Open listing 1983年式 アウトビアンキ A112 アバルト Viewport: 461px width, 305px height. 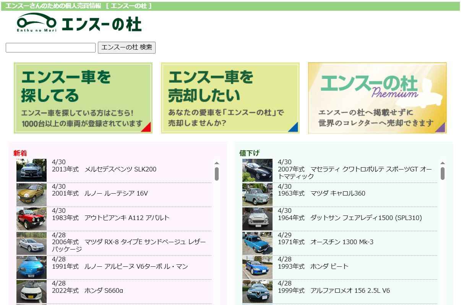point(111,218)
